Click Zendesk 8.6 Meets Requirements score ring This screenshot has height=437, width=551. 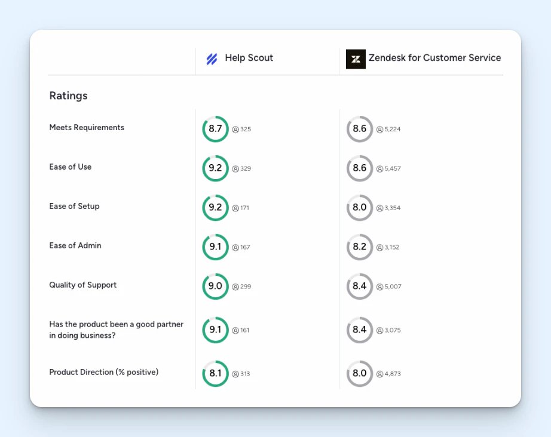pos(360,129)
